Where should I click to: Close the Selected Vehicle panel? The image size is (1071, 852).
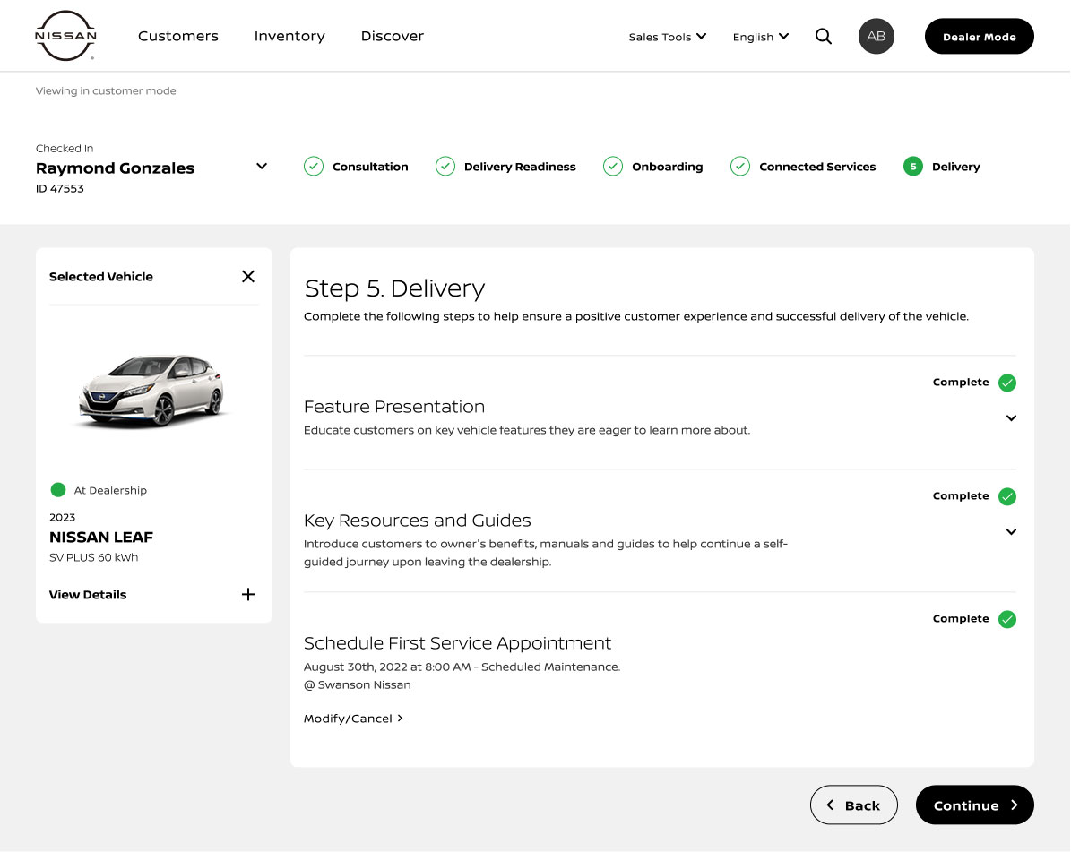pos(248,277)
